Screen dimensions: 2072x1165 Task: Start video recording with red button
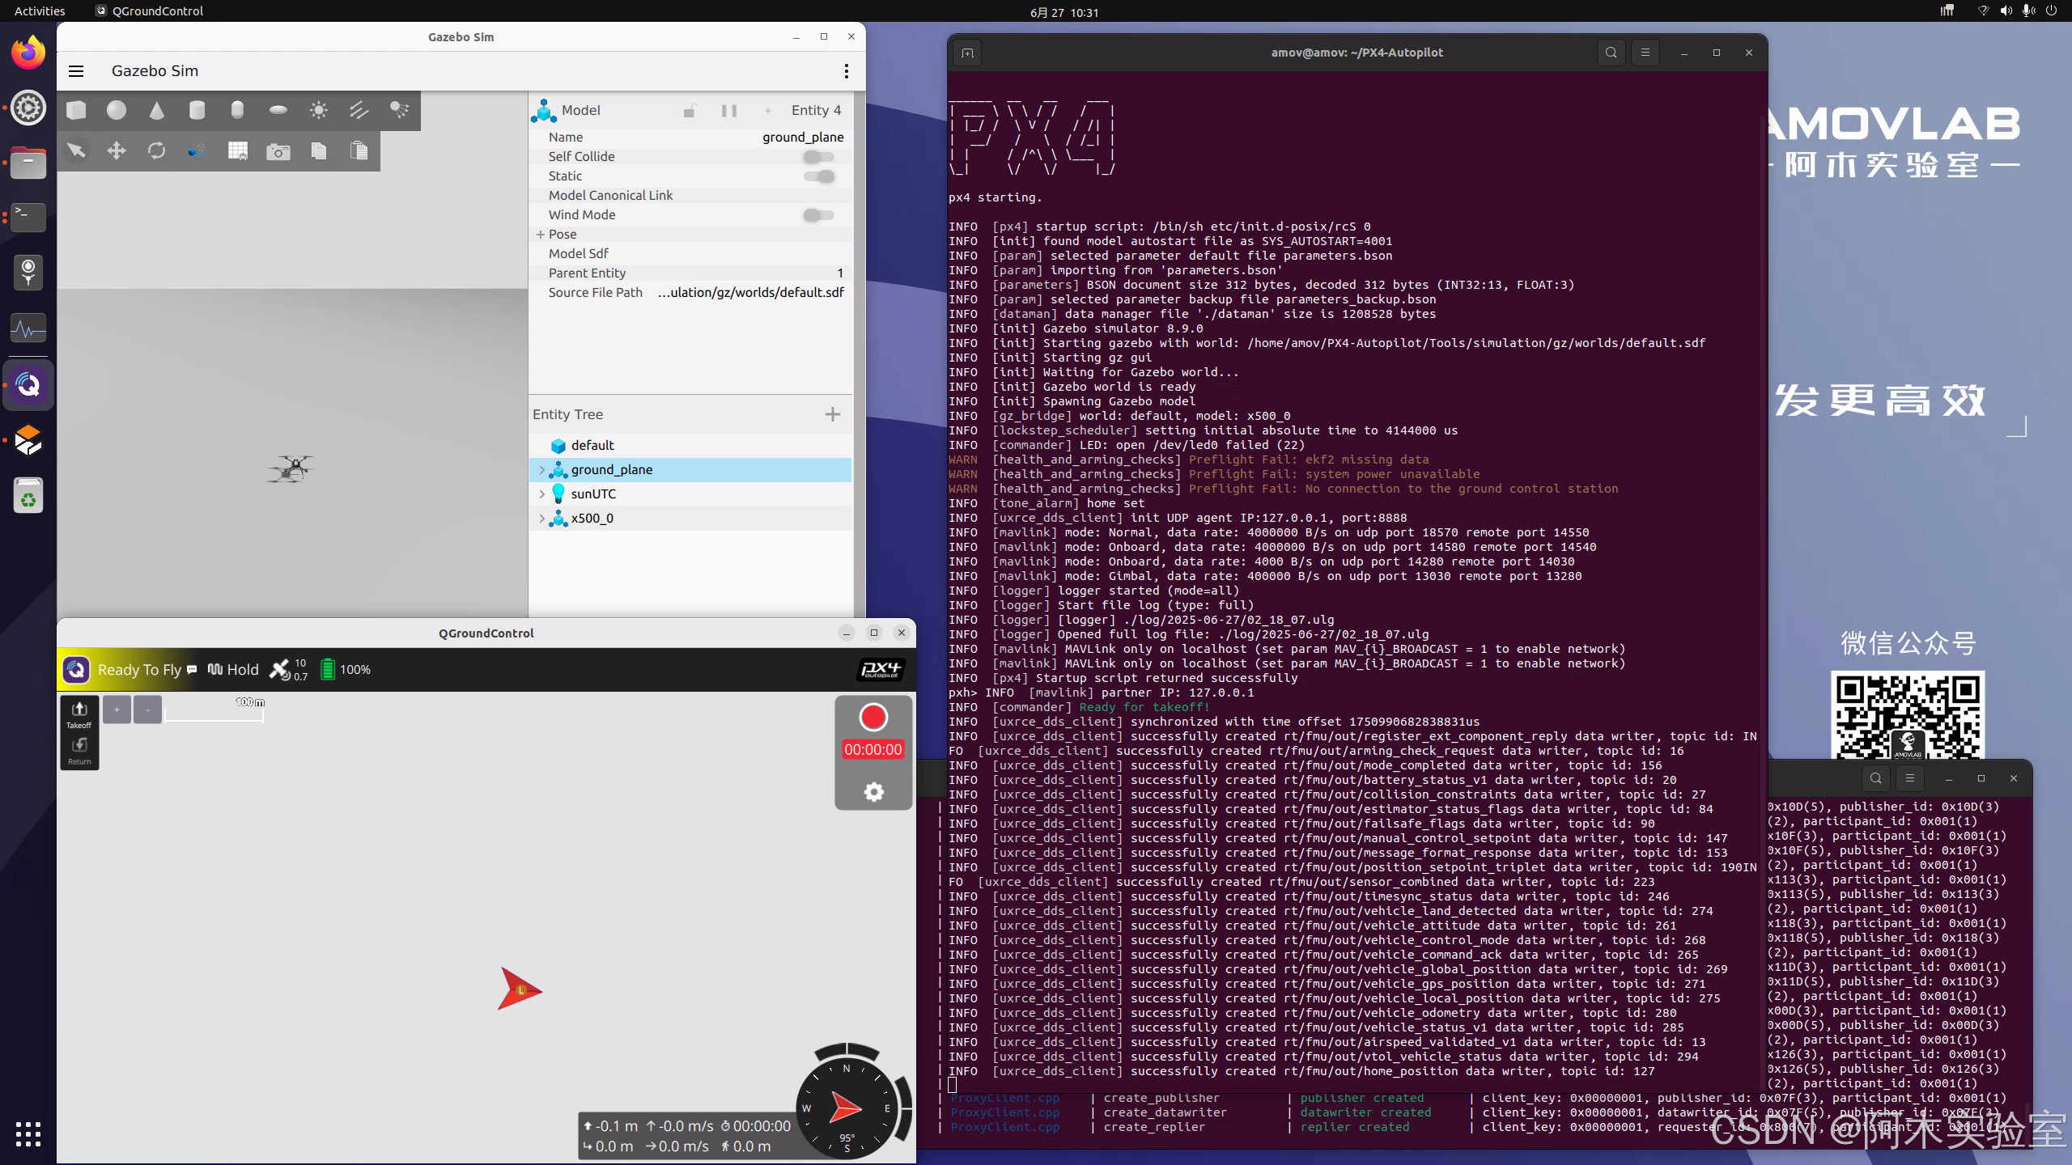point(873,718)
